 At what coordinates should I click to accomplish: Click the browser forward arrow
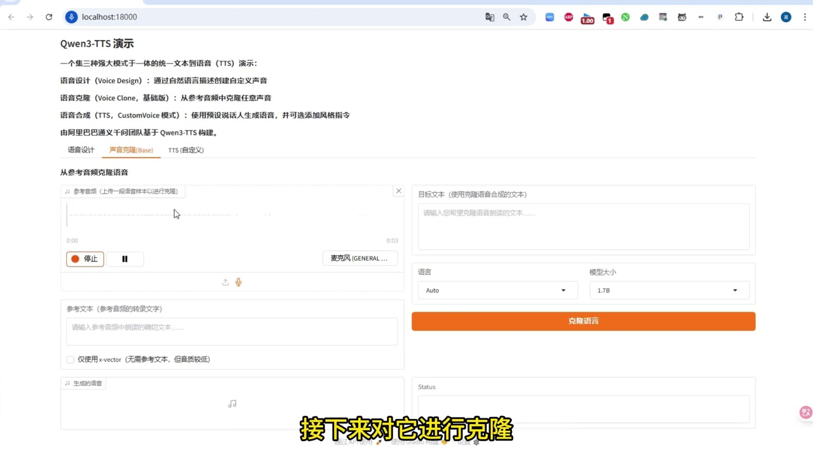(x=30, y=17)
